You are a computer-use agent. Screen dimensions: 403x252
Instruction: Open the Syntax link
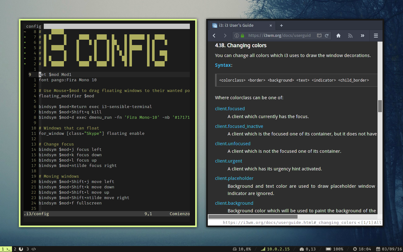tap(223, 65)
